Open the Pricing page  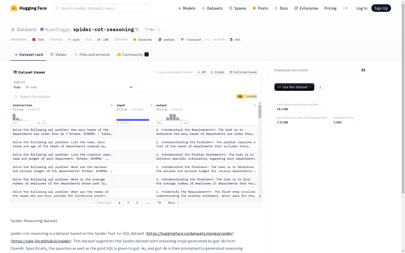click(x=330, y=8)
